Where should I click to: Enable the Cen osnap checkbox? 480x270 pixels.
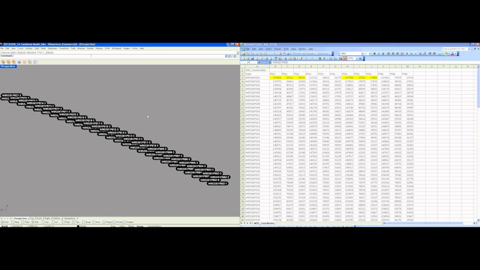tap(43, 222)
